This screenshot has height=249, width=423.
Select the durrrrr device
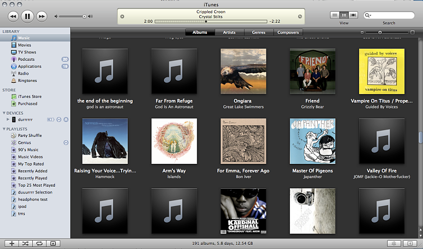(25, 119)
